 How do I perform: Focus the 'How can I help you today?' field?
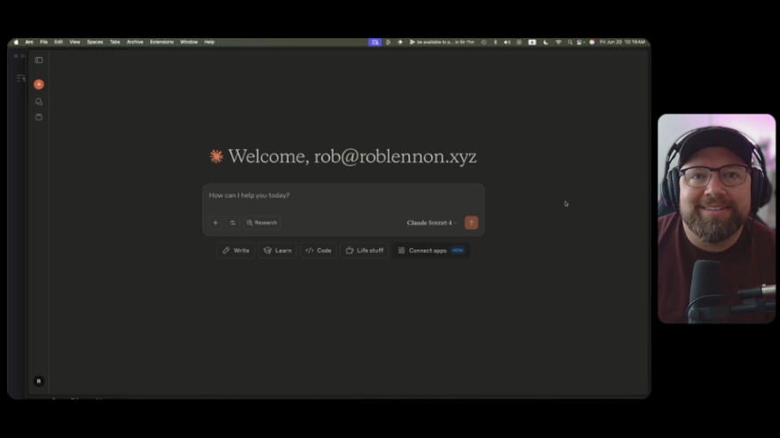(343, 196)
